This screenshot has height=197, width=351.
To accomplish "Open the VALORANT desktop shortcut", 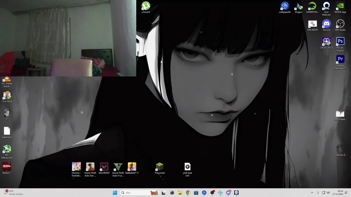I will pos(104,168).
